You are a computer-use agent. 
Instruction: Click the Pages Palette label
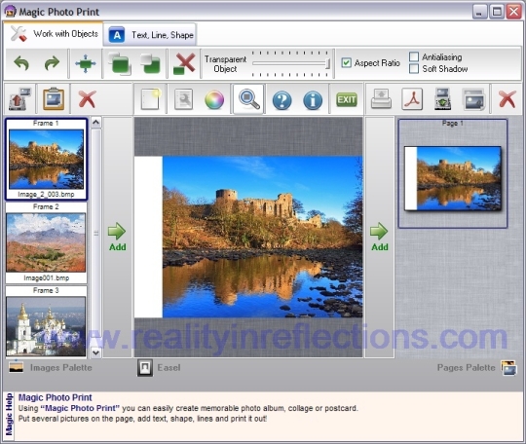(x=467, y=367)
